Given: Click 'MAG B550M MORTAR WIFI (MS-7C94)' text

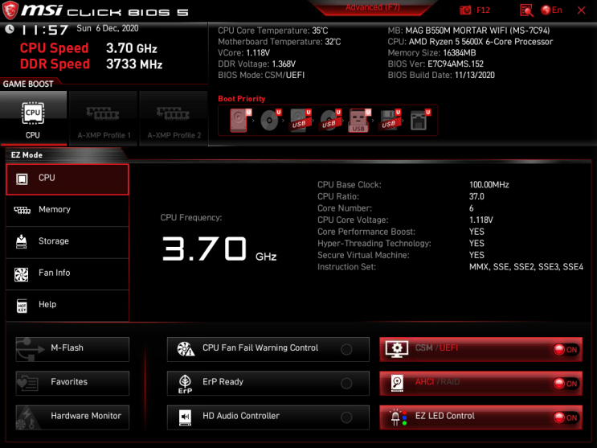Looking at the screenshot, I should point(477,31).
